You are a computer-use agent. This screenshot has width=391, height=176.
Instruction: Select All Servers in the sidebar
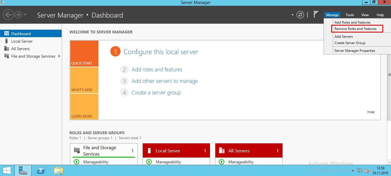coord(20,49)
